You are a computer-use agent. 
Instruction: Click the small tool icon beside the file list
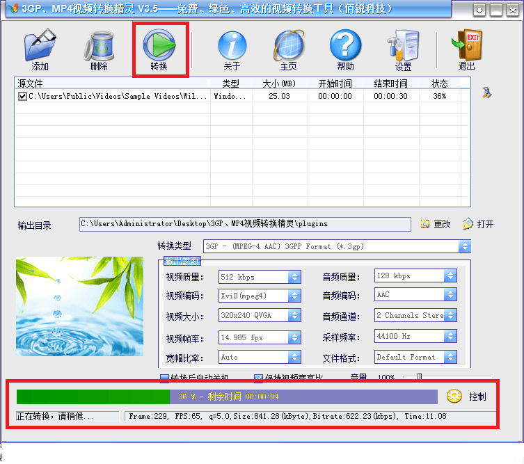click(x=486, y=93)
